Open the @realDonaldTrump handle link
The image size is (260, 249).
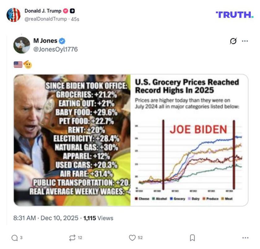tap(45, 19)
